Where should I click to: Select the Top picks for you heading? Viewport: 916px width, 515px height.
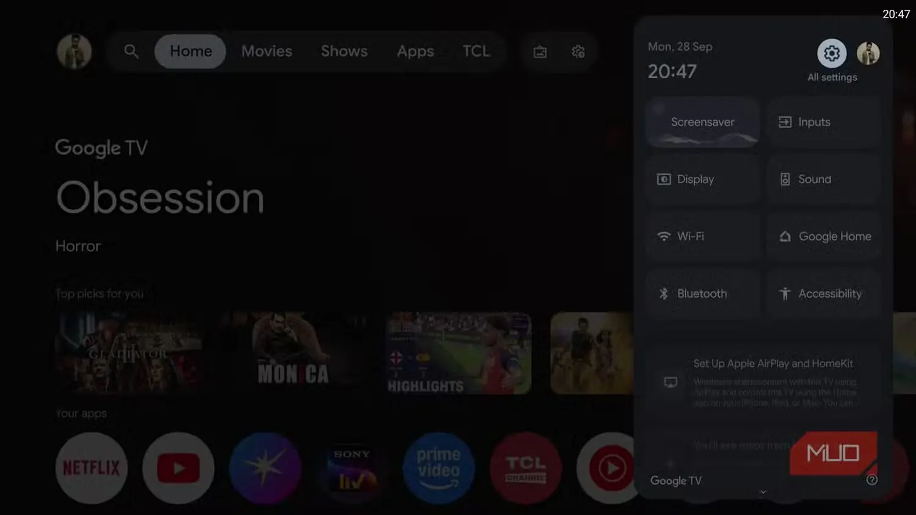pyautogui.click(x=100, y=294)
